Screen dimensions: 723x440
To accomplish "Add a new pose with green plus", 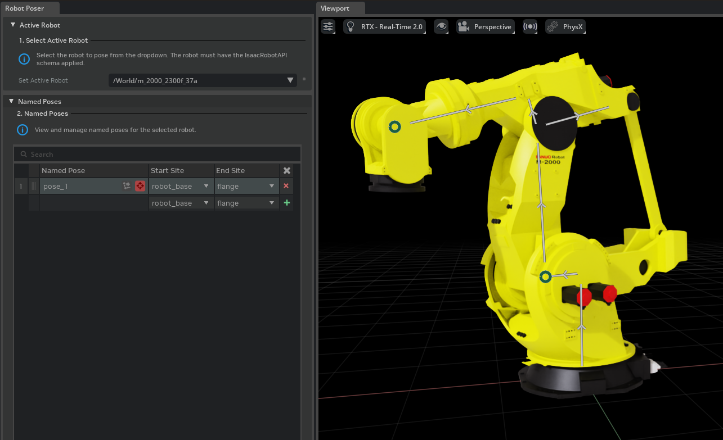I will 286,203.
